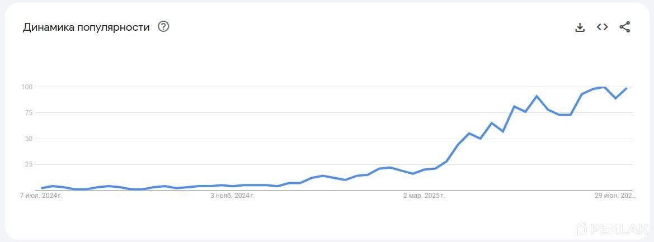The image size is (654, 242).
Task: Click the first data point of the line
Action: (x=42, y=188)
